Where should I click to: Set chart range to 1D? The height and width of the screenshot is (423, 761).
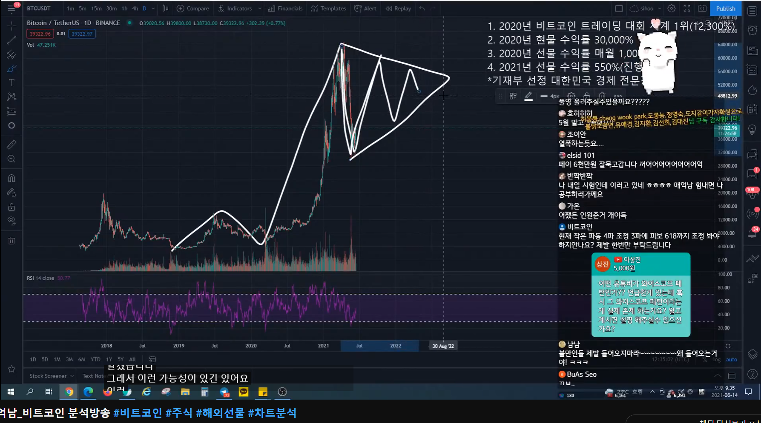click(x=33, y=359)
